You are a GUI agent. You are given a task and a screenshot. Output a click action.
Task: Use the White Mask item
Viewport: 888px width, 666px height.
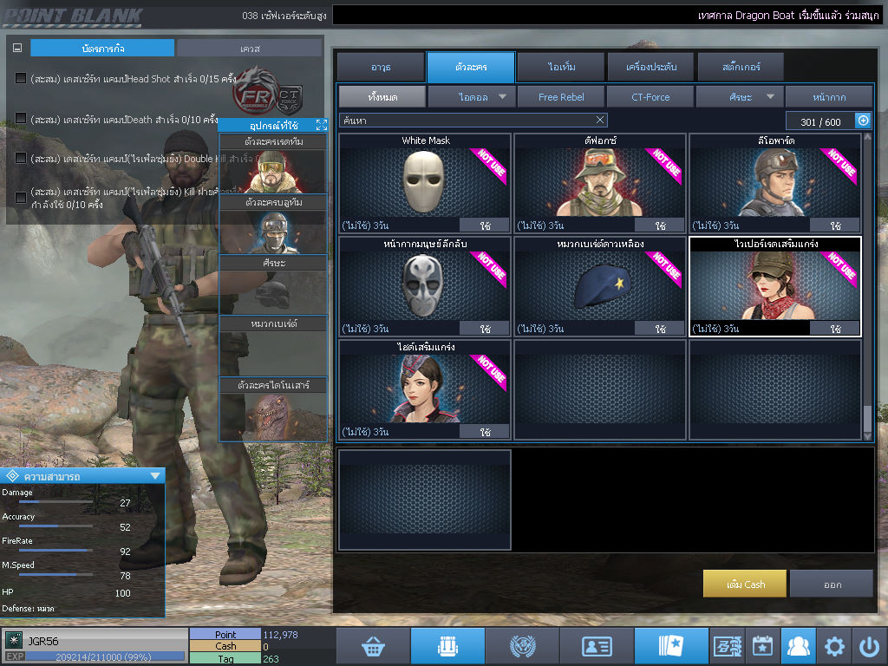pyautogui.click(x=484, y=225)
